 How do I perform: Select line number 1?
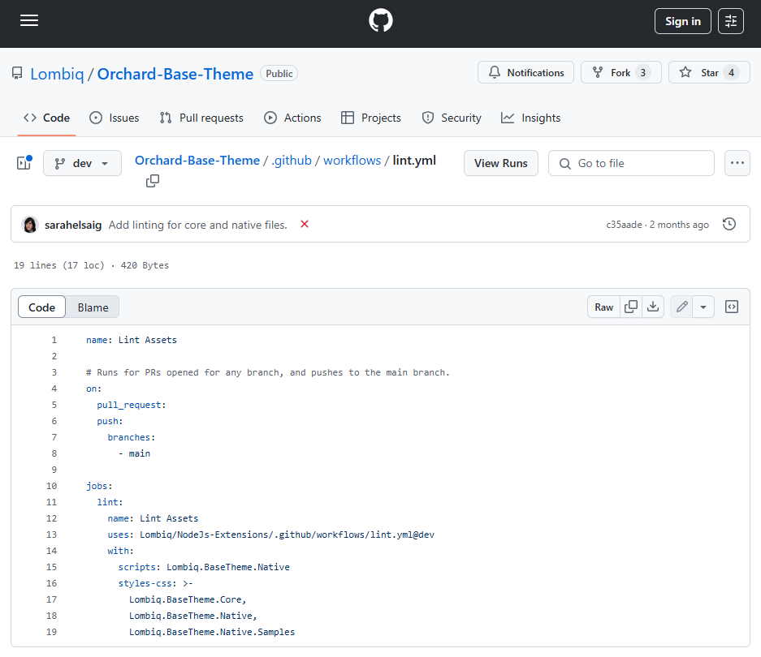[x=54, y=340]
